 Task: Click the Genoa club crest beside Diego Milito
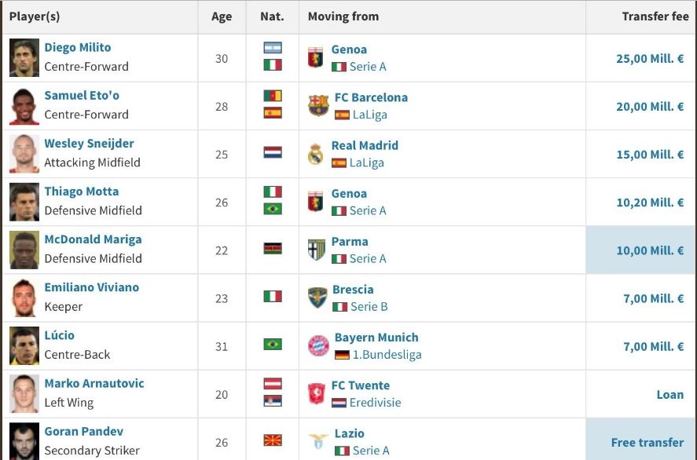point(316,58)
